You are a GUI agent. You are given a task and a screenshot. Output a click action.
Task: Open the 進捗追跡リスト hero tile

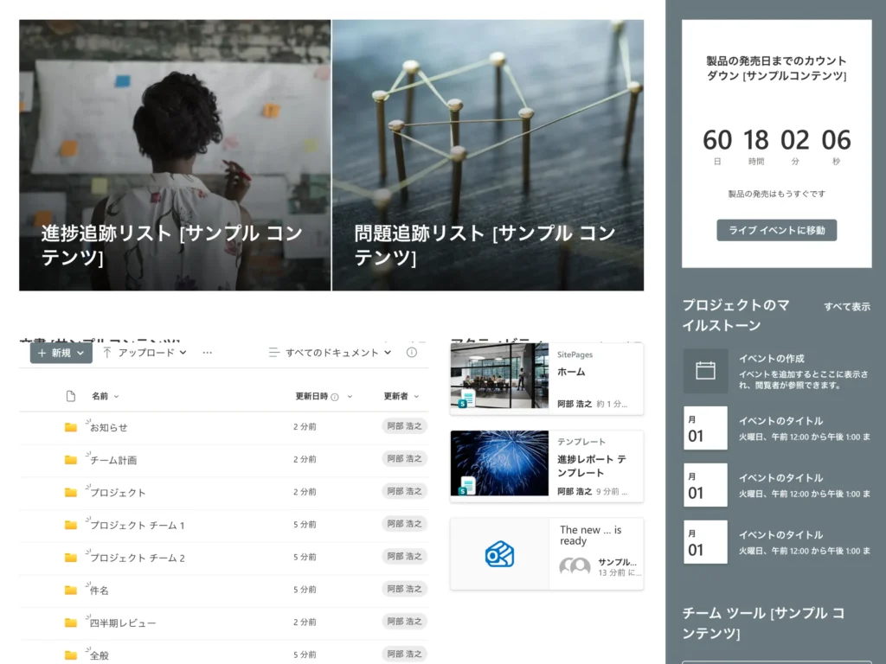pos(175,156)
